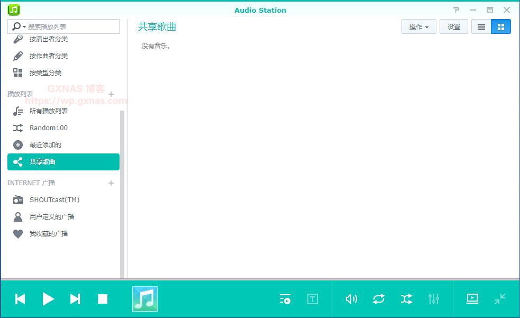Open the play queue icon
The image size is (520, 318).
coord(285,299)
